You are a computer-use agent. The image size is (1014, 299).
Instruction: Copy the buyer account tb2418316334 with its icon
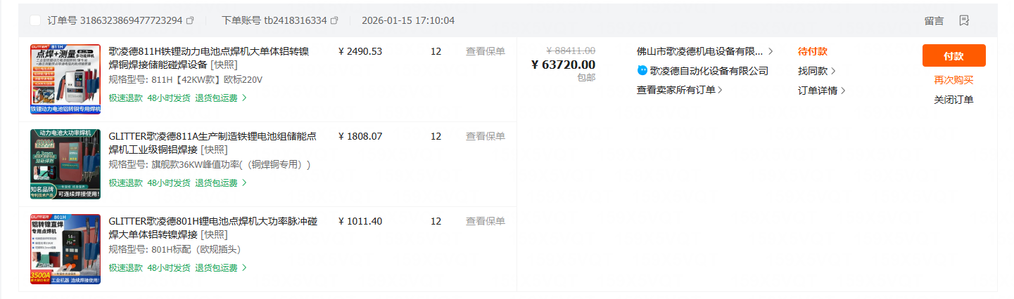334,20
